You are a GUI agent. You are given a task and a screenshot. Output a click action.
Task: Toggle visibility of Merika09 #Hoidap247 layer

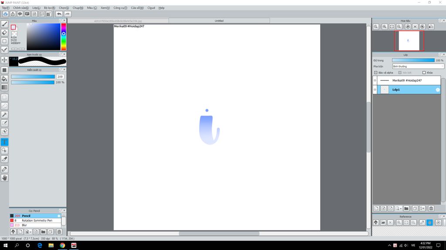375,80
